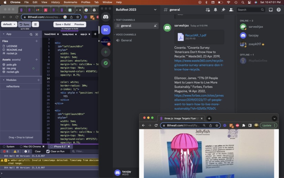Image resolution: width=284 pixels, height=178 pixels.
Task: Open the History menu in menu bar
Action: pos(55,2)
